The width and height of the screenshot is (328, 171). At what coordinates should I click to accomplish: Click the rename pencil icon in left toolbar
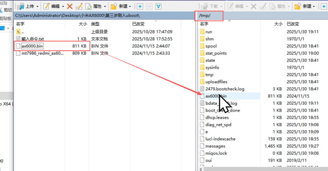79,6
